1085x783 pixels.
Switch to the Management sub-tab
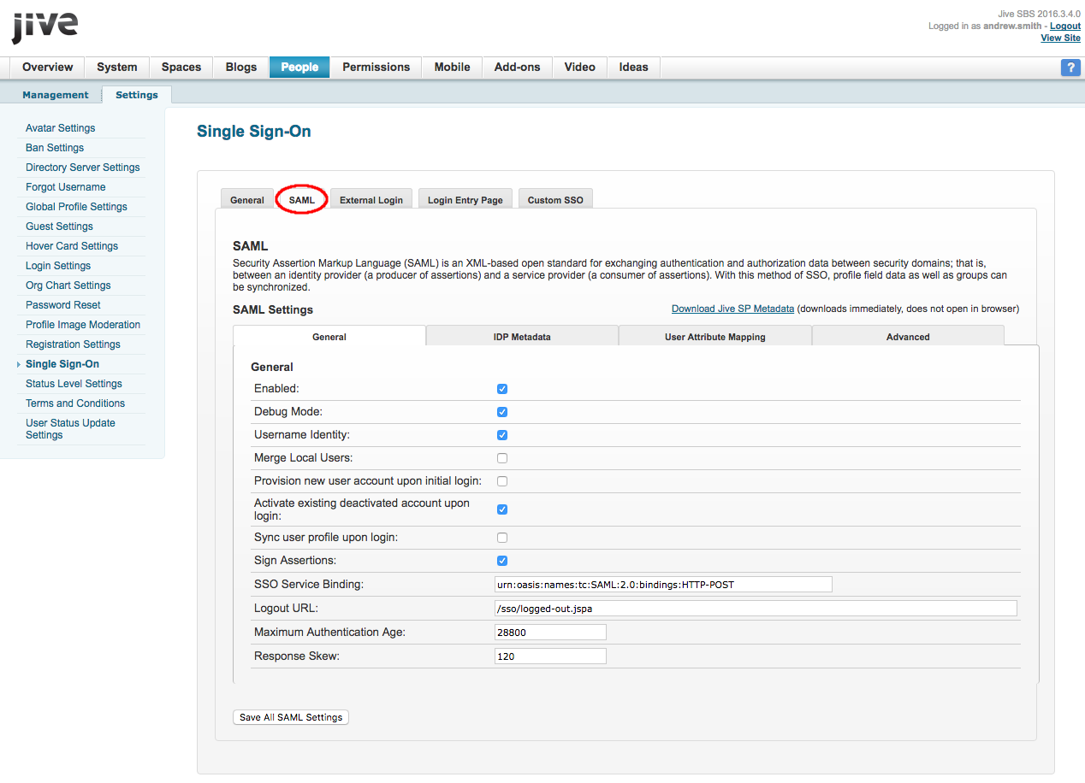pyautogui.click(x=56, y=95)
